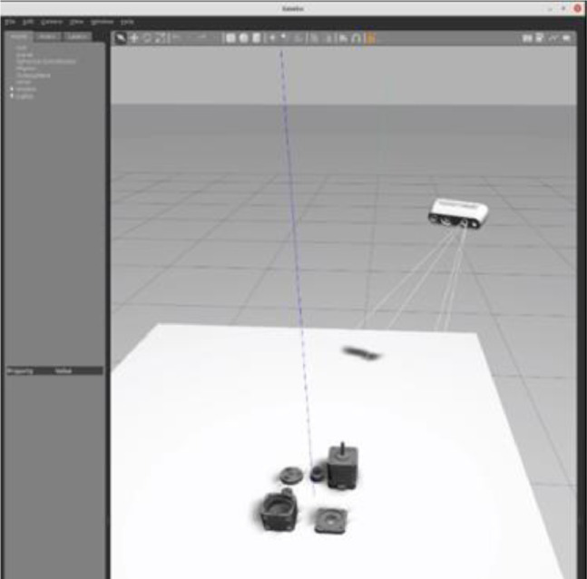Select the scale mode tool
Image resolution: width=587 pixels, height=579 pixels.
(160, 38)
